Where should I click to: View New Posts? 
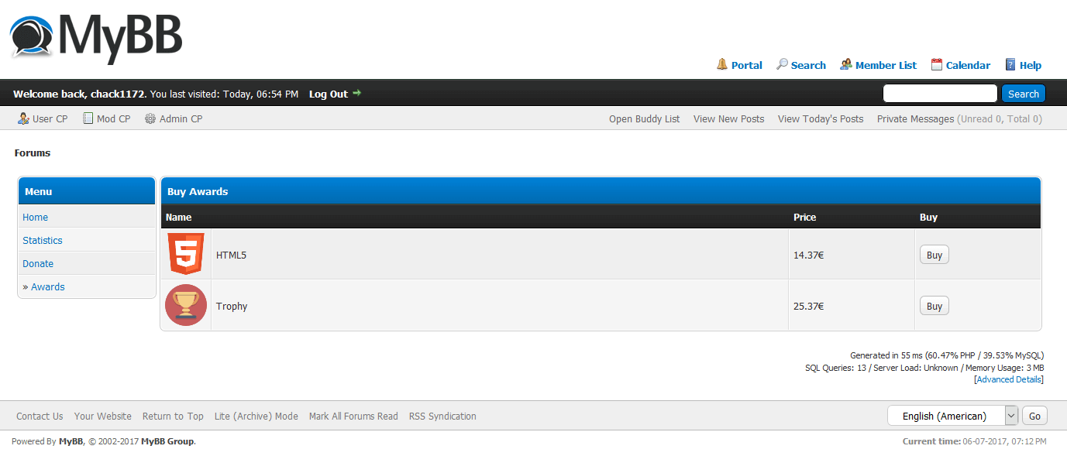(x=728, y=118)
